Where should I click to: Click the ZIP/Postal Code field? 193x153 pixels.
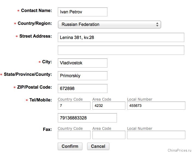[x=82, y=89]
